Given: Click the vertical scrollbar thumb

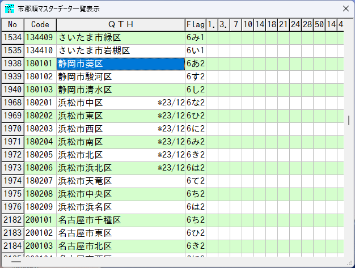Looking at the screenshot, I should pyautogui.click(x=349, y=120).
